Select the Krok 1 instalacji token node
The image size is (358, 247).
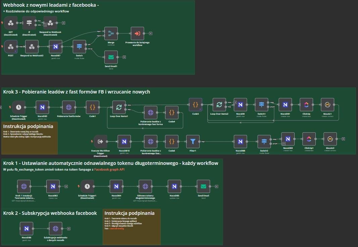(24, 186)
